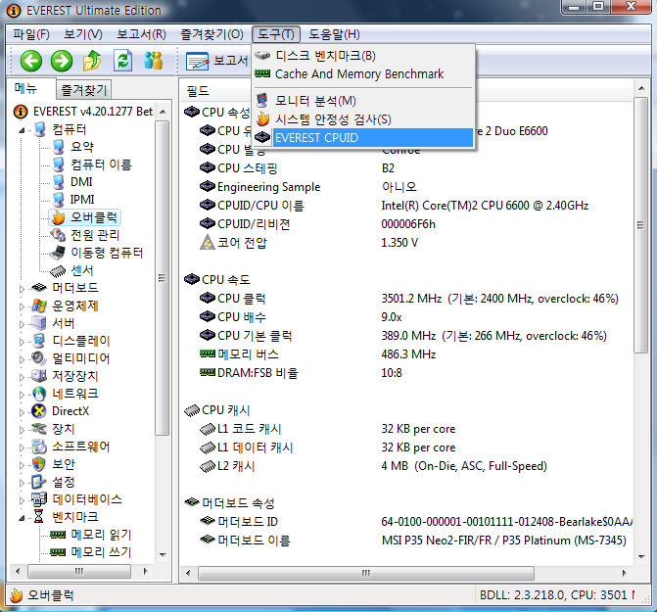Image resolution: width=657 pixels, height=612 pixels.
Task: Collapse the 벤치마크 tree node
Action: coord(22,518)
